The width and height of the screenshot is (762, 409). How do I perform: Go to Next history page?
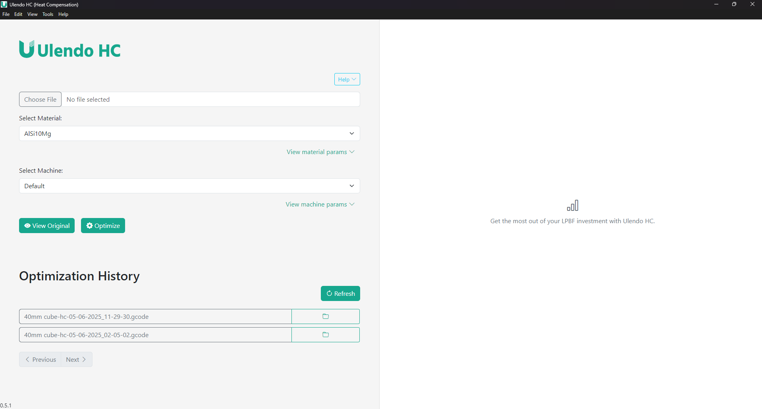click(x=77, y=359)
